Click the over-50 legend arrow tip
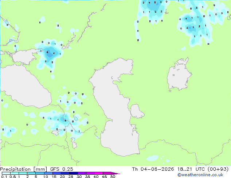This screenshot has width=231, height=178. tap(115, 173)
